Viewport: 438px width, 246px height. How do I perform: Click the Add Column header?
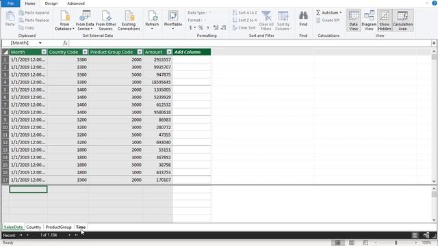(192, 52)
